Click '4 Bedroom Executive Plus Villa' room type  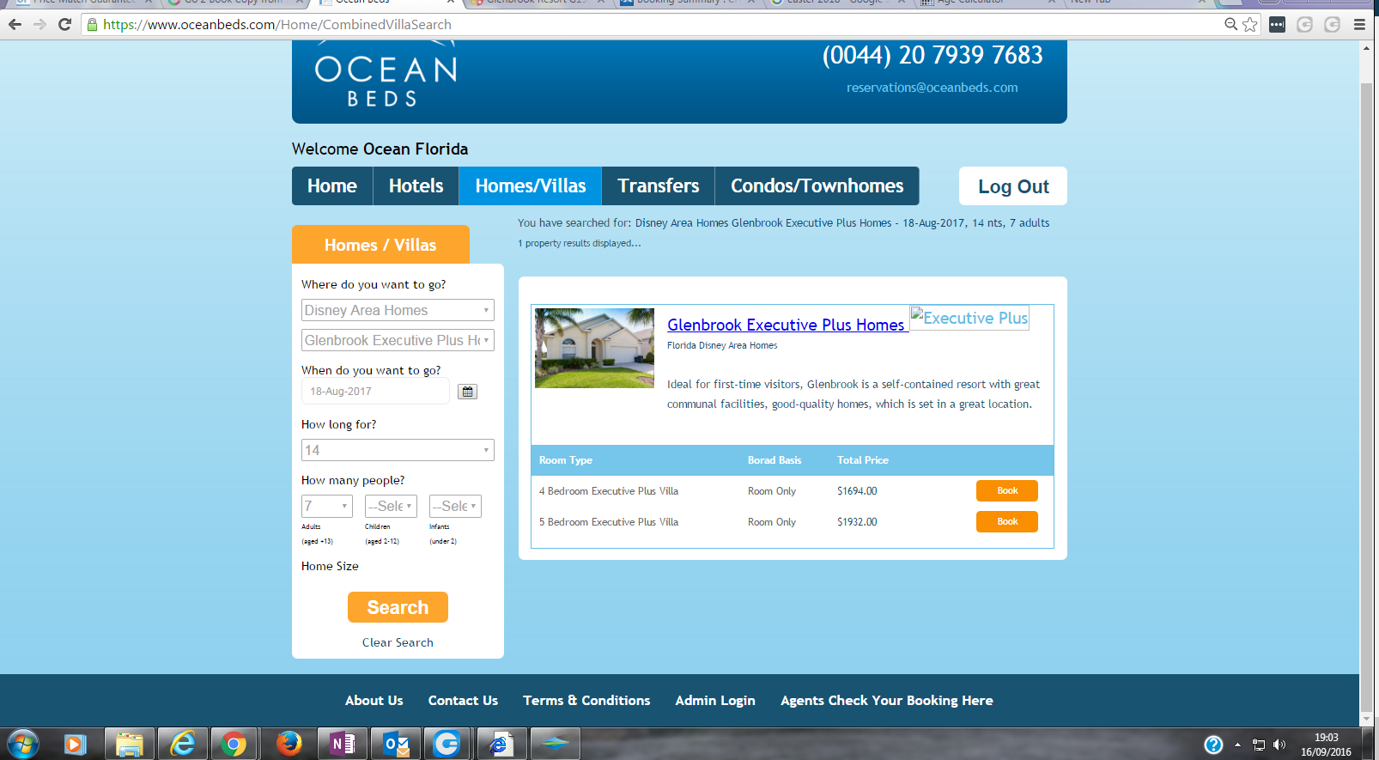click(609, 491)
